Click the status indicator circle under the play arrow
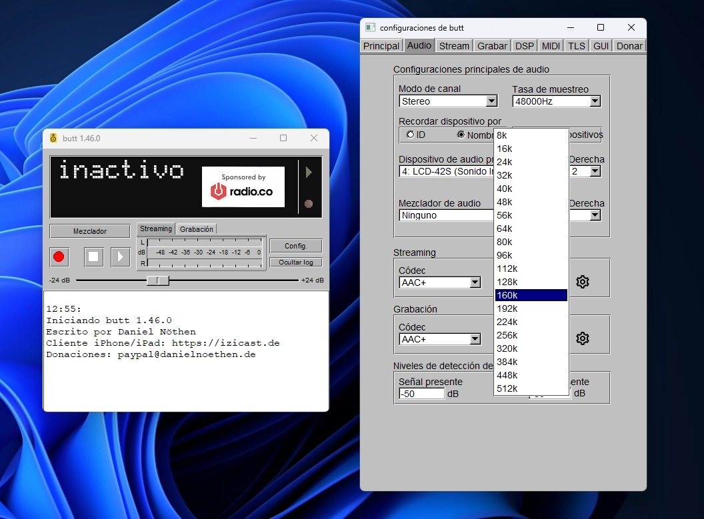This screenshot has width=704, height=519. pyautogui.click(x=309, y=204)
